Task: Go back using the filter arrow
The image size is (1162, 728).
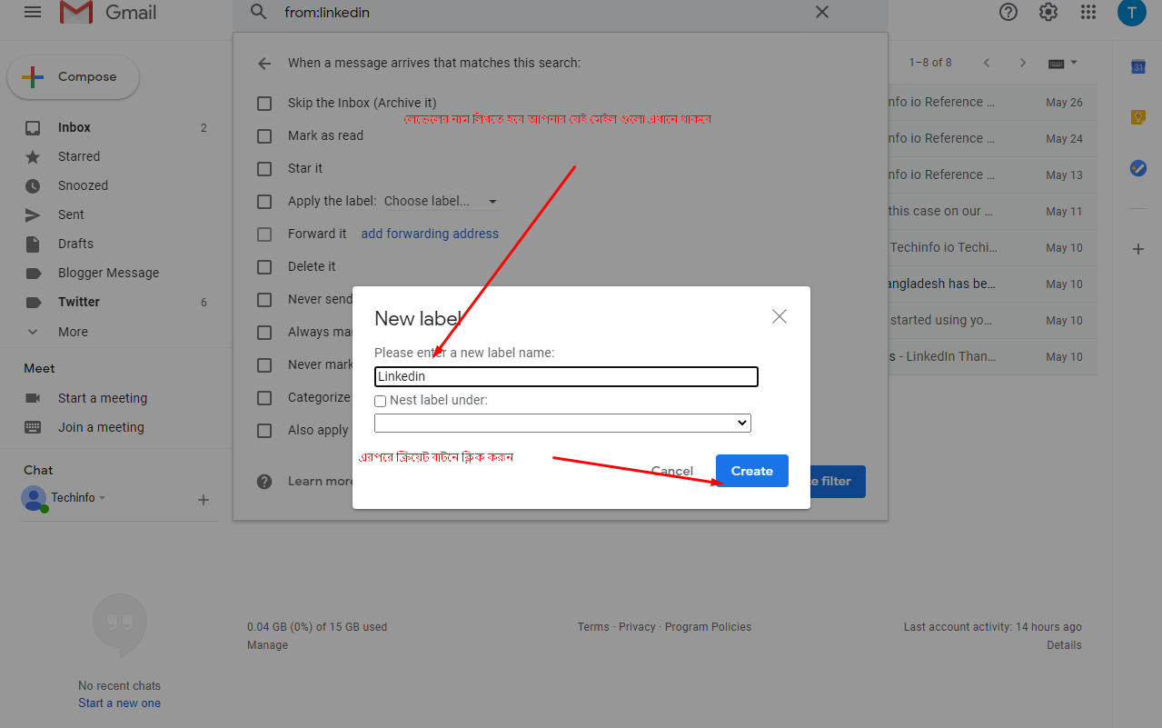Action: pyautogui.click(x=264, y=64)
